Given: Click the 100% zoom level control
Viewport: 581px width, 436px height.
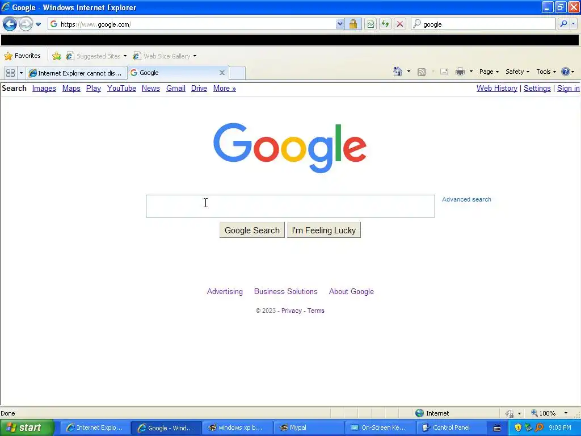Looking at the screenshot, I should tap(544, 413).
